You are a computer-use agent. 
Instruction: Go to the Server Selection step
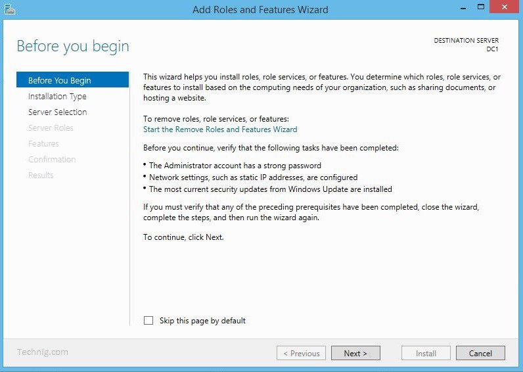coord(58,112)
